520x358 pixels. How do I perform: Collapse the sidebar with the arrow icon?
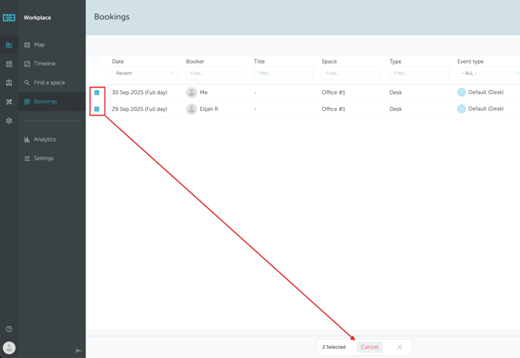[78, 351]
